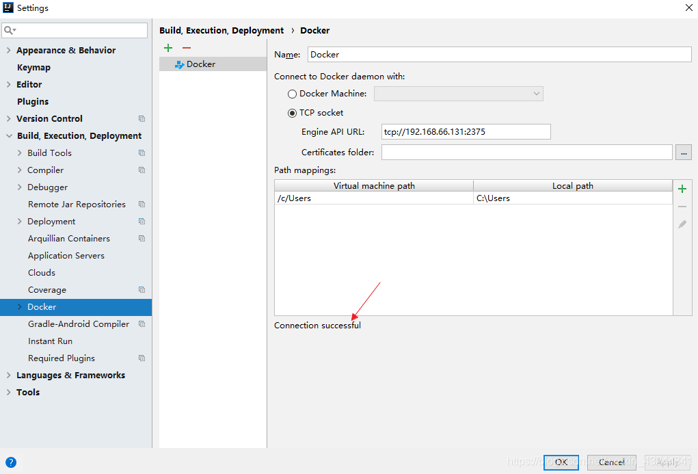Select the Docker Machine radio button
This screenshot has width=698, height=474.
click(x=292, y=94)
